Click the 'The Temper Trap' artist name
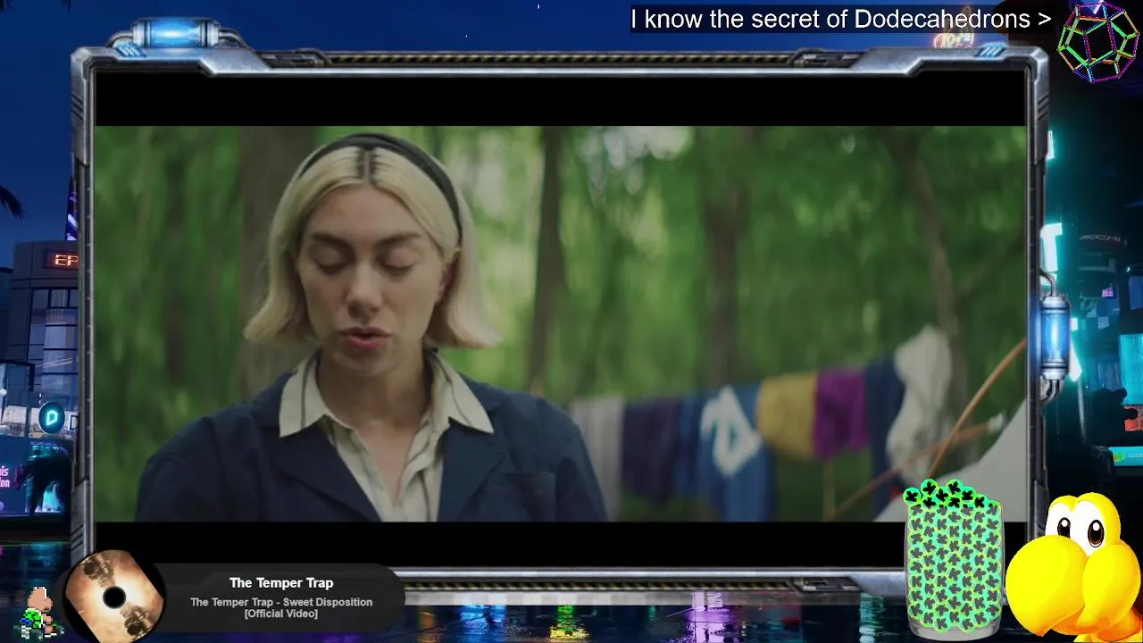Viewport: 1143px width, 643px height. pos(281,582)
